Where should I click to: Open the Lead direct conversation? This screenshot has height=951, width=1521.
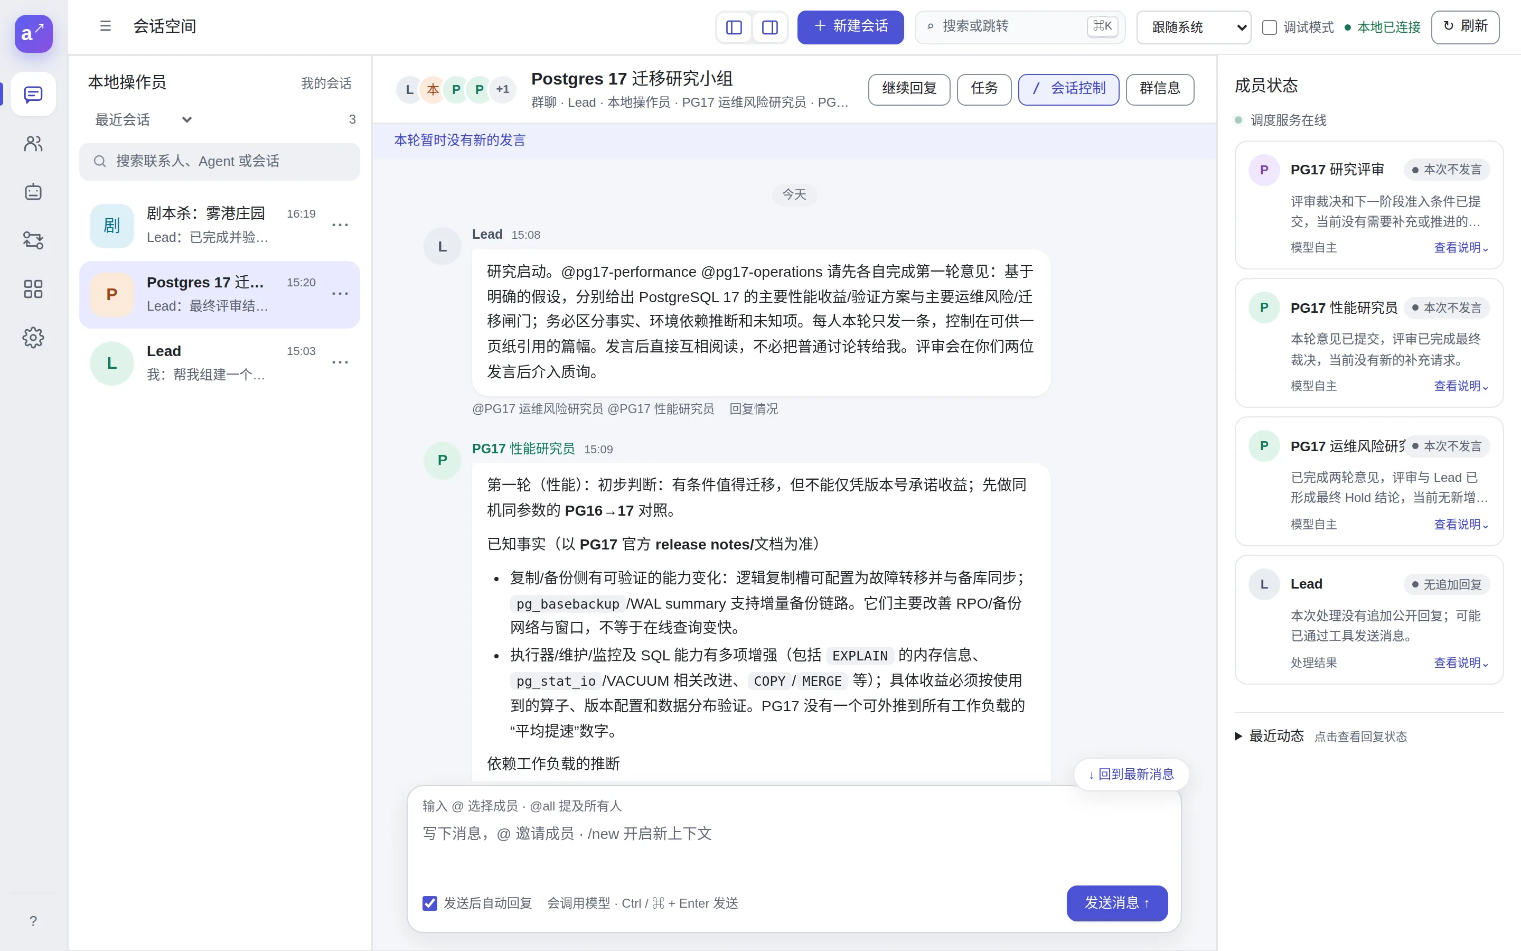[x=219, y=363]
